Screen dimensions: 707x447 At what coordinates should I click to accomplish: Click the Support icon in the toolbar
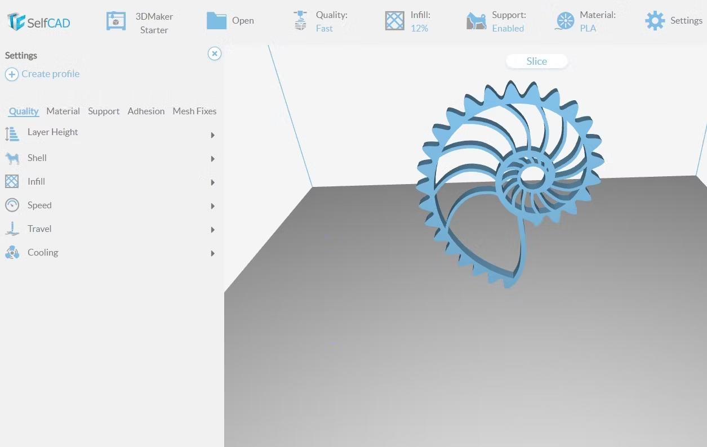(x=476, y=20)
